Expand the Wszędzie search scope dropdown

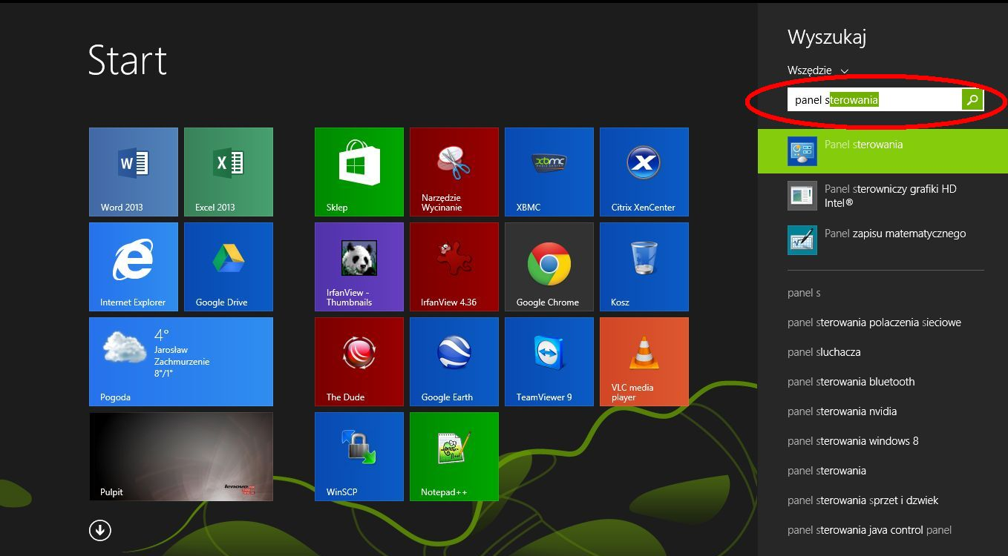coord(817,70)
